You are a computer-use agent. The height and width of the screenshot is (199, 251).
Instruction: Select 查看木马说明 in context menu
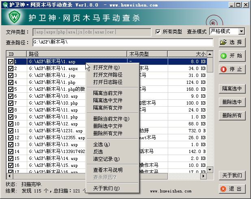(108, 170)
